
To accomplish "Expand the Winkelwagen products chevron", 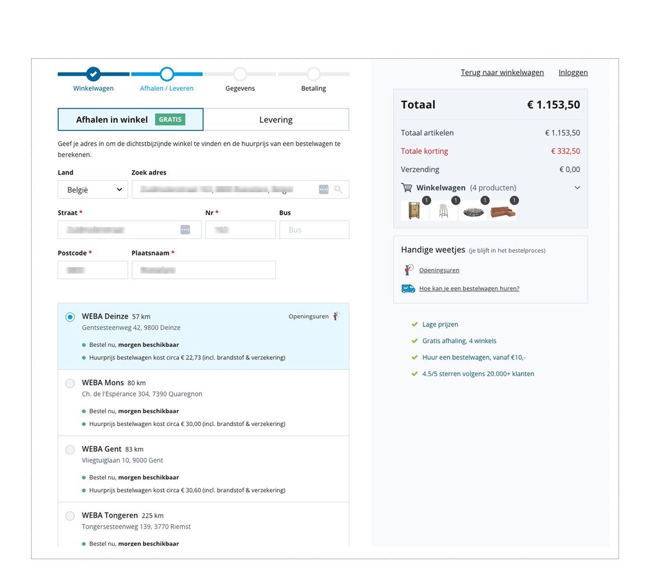I will [x=577, y=187].
